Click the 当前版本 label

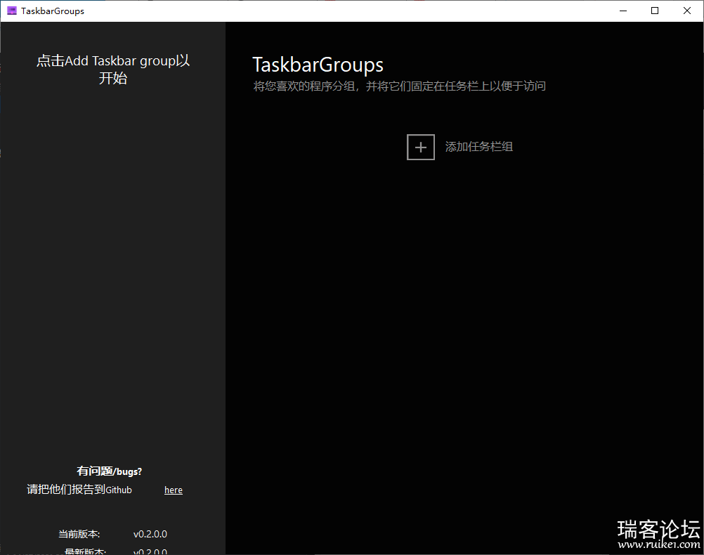tap(79, 534)
